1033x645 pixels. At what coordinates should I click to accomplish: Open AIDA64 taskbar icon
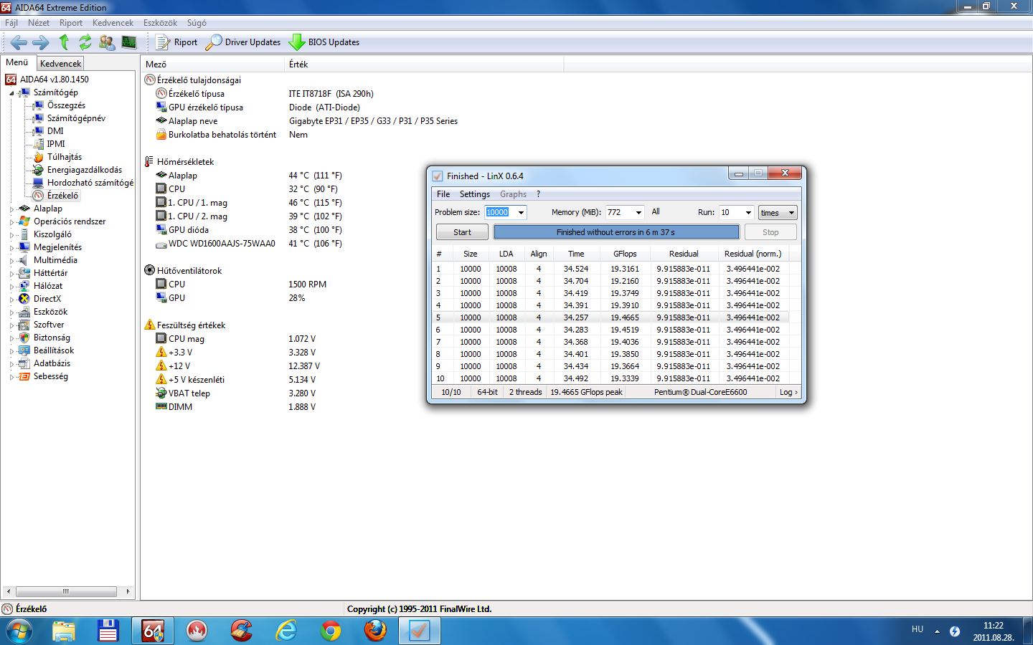tap(152, 631)
